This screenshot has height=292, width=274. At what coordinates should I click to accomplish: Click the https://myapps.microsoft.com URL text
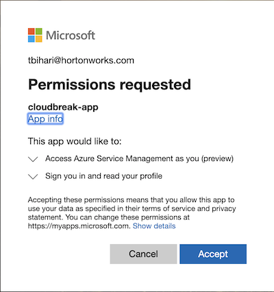coord(79,226)
